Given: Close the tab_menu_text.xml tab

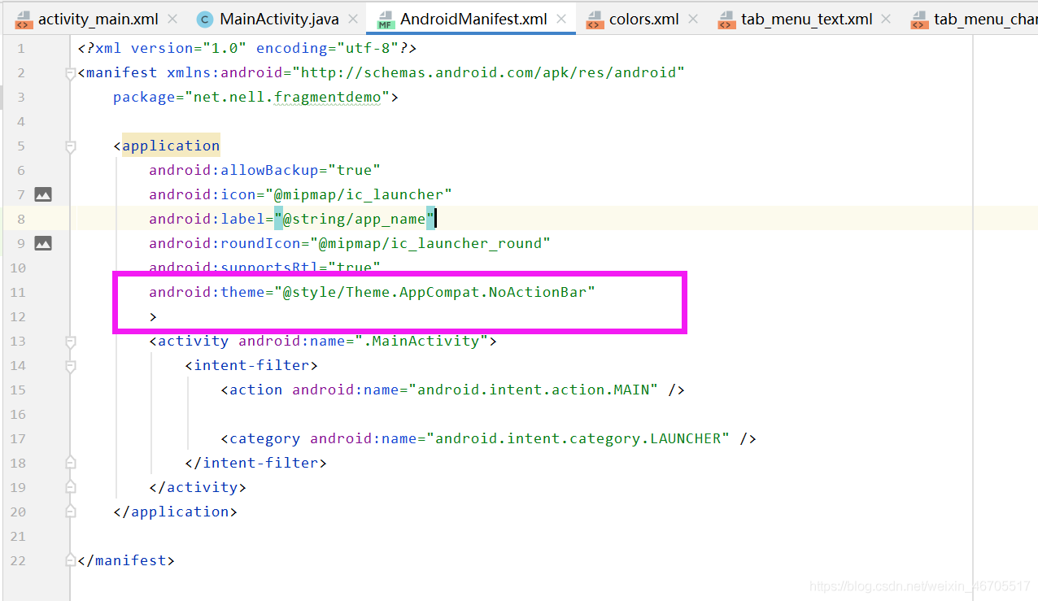Looking at the screenshot, I should pyautogui.click(x=886, y=19).
